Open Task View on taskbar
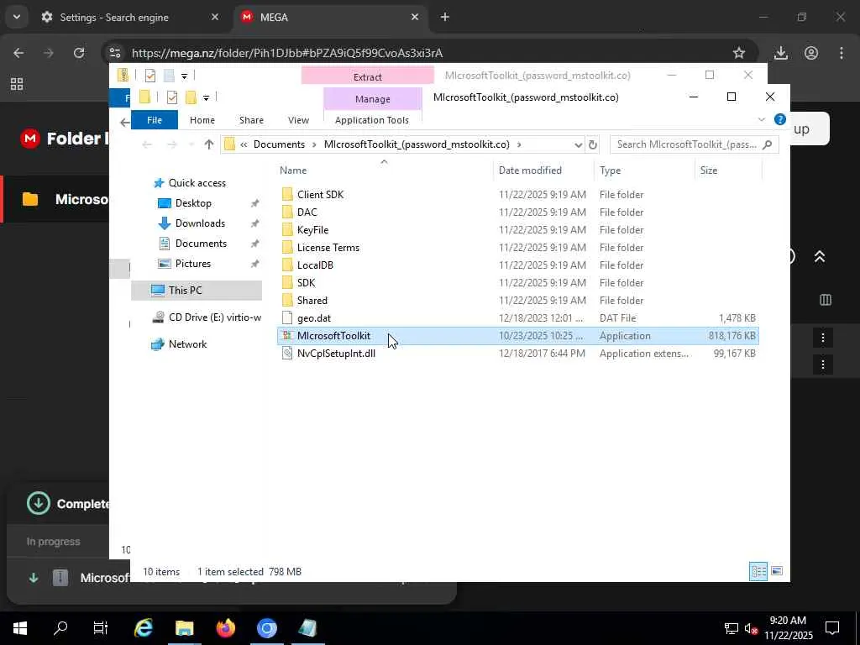Viewport: 860px width, 645px height. click(101, 628)
